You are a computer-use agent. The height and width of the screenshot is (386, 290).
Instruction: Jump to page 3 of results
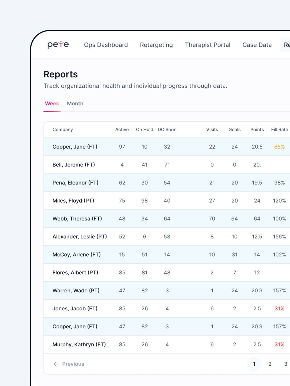(x=285, y=364)
